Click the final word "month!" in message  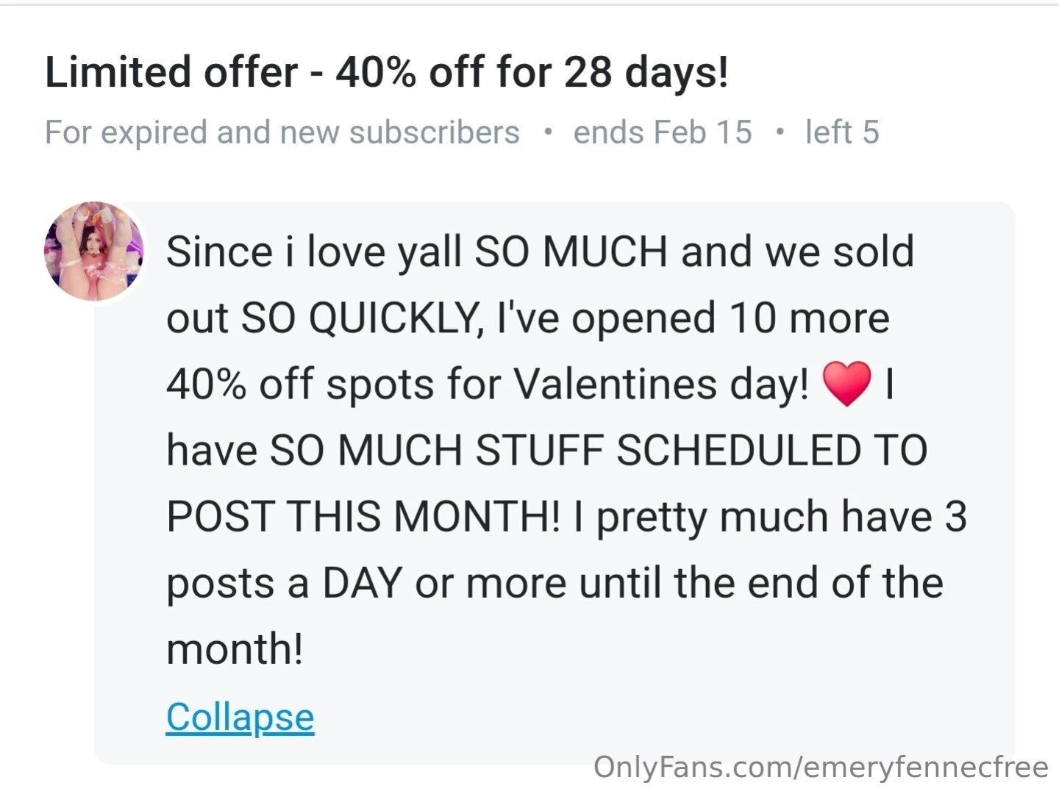pyautogui.click(x=235, y=649)
